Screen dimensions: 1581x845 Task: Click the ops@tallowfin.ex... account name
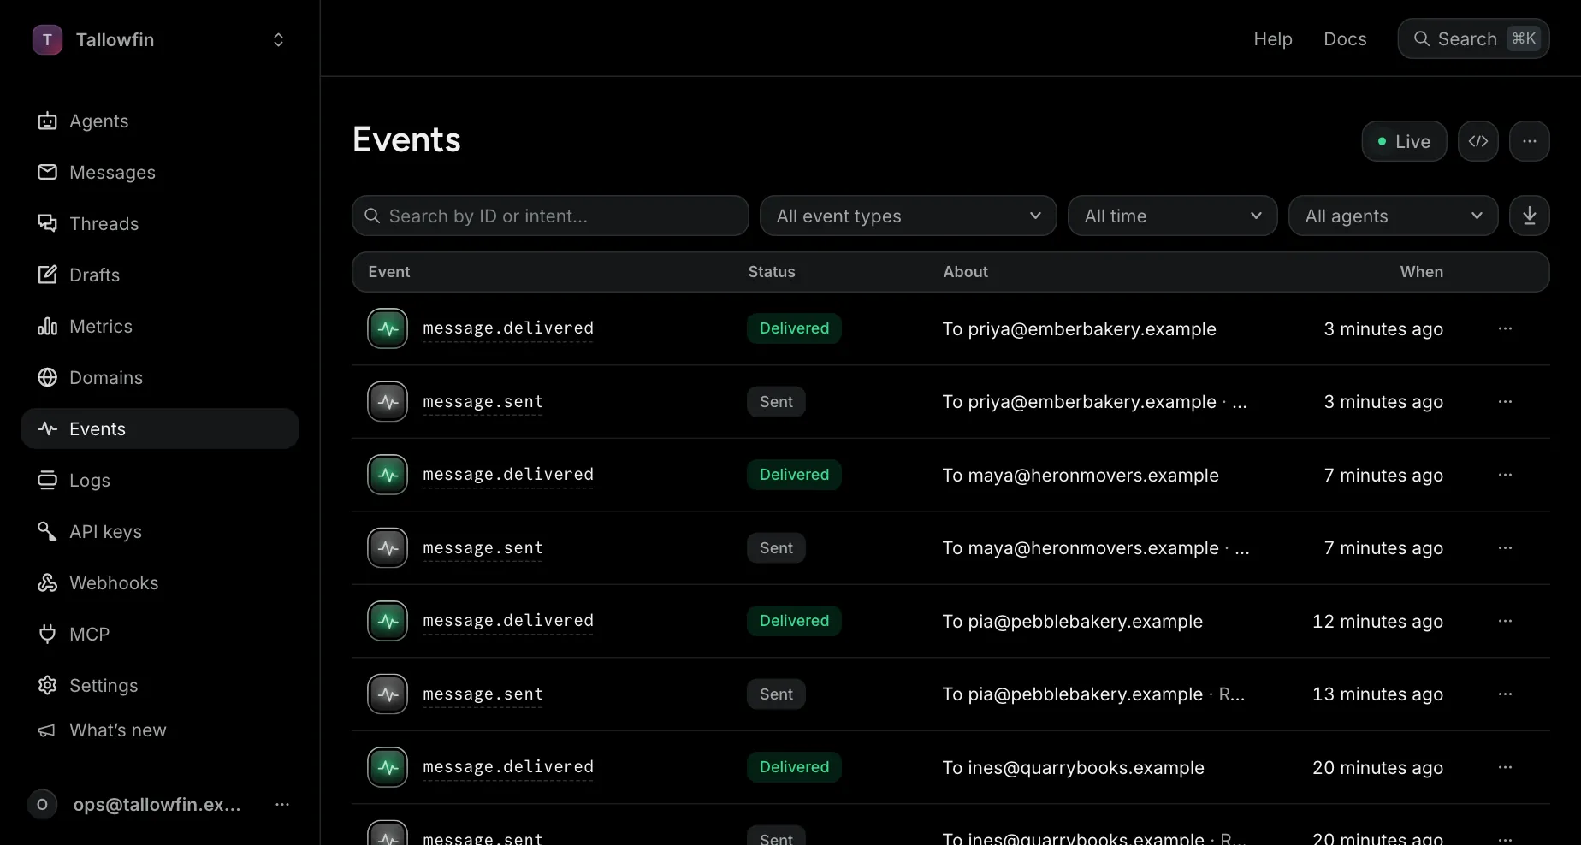[157, 805]
